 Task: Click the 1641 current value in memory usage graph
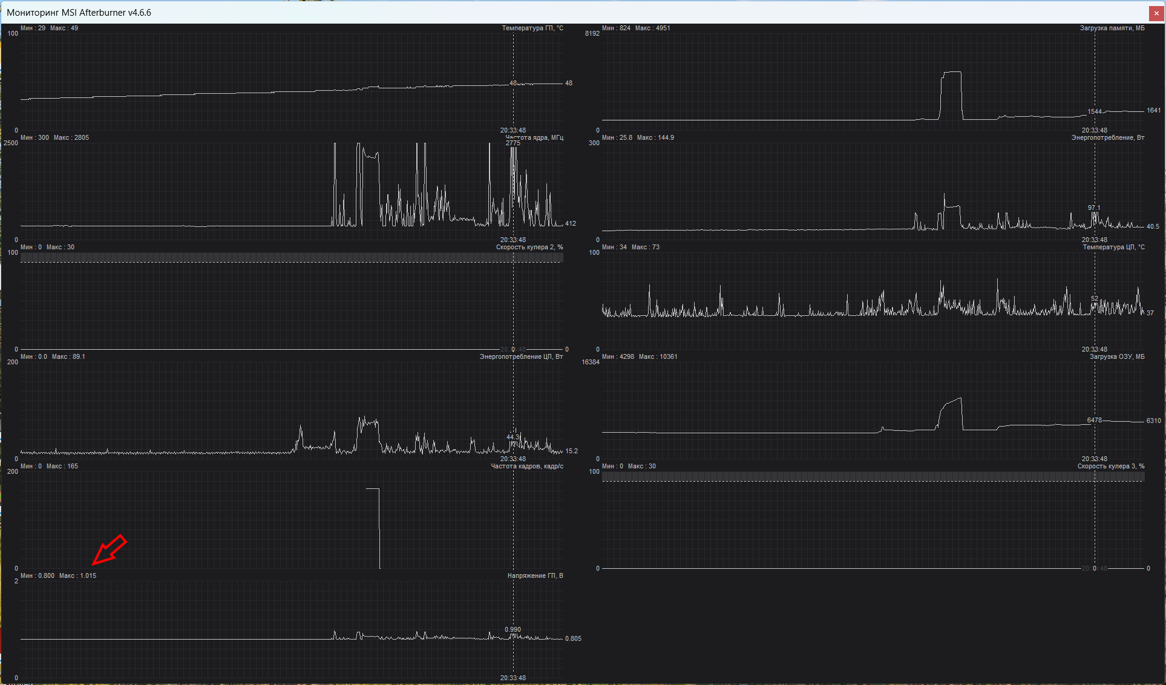[1153, 111]
